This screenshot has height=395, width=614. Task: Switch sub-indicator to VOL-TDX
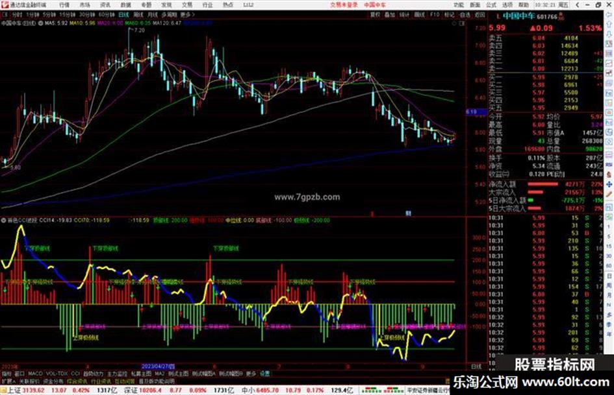57,374
